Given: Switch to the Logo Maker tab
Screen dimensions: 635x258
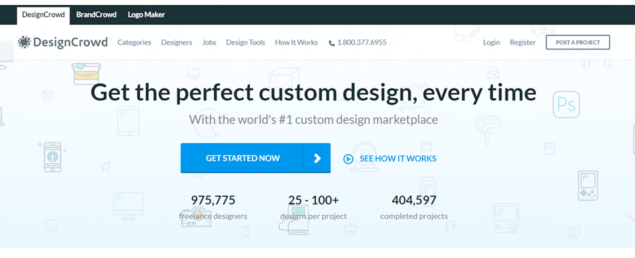Looking at the screenshot, I should pos(146,15).
